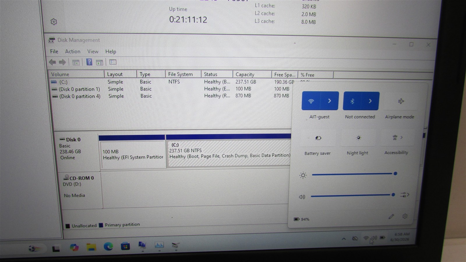Open Microsoft Edge from the taskbar
Screen dimensions: 466x262
[108, 247]
